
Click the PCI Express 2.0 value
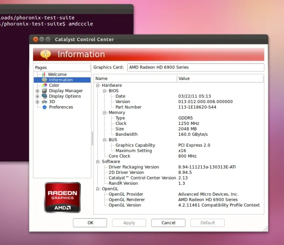click(194, 145)
